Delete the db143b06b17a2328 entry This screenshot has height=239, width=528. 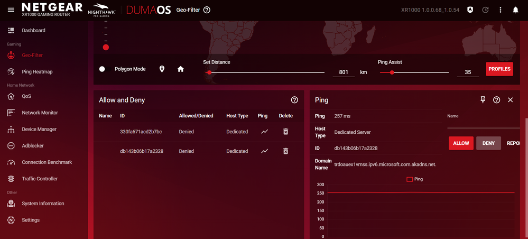click(285, 151)
